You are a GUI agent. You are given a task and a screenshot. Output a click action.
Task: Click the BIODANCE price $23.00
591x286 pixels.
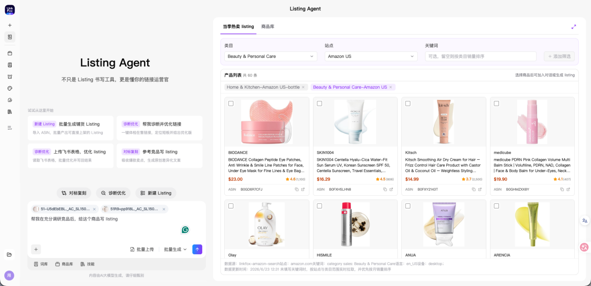[x=235, y=179]
